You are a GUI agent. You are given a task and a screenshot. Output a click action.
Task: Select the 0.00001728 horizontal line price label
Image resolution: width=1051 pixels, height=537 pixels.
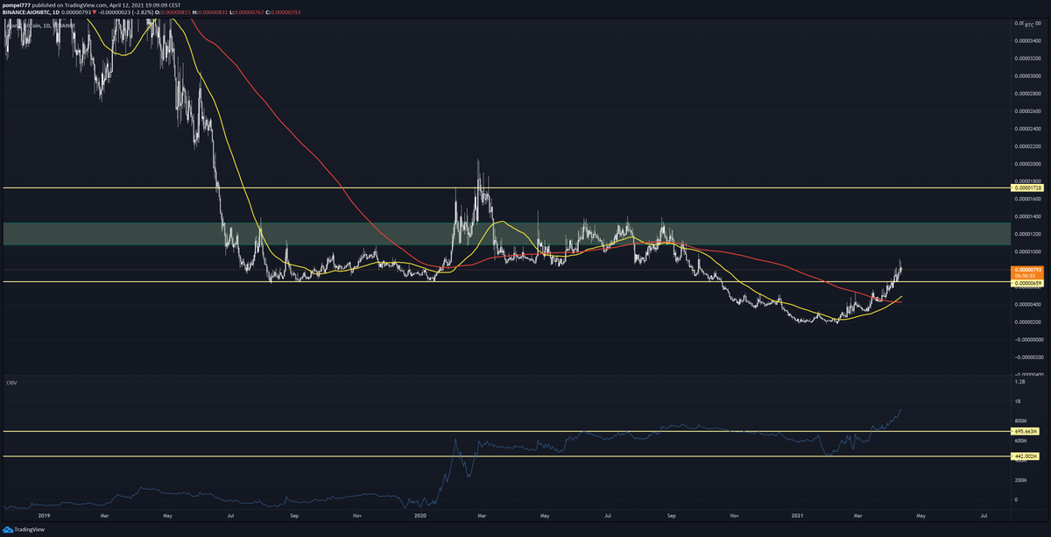click(1026, 188)
